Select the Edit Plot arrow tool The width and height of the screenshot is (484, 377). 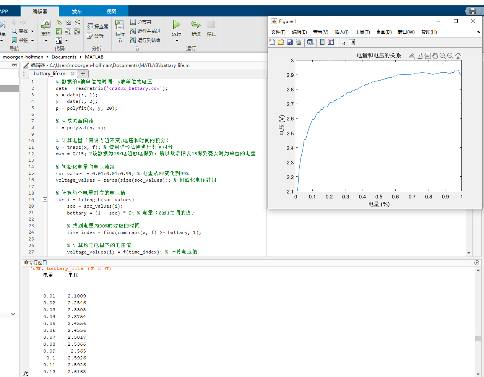point(343,42)
